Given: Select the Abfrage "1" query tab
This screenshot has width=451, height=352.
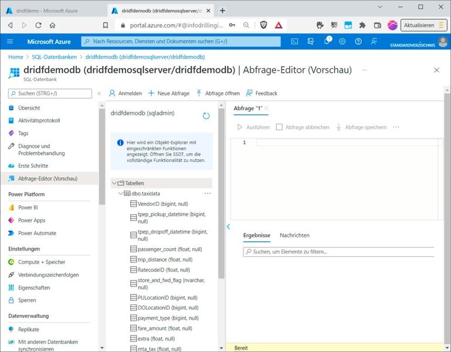Looking at the screenshot, I should 248,108.
